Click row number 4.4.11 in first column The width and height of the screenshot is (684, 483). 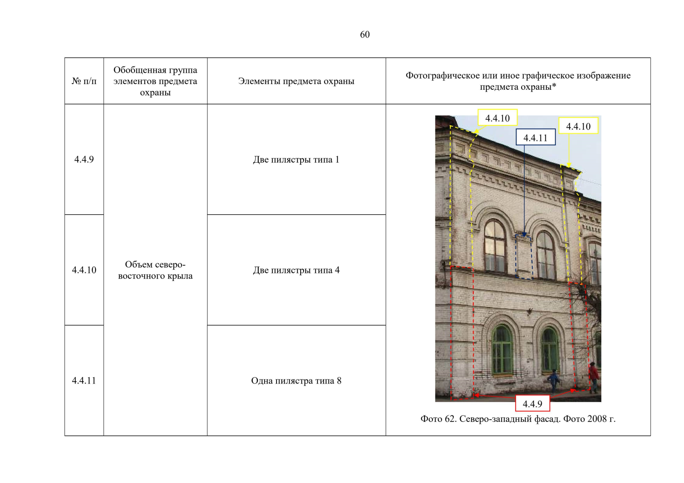84,380
